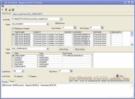135x99 pixels.
Task: Switch to the Preview tab
Action: [x=5, y=82]
